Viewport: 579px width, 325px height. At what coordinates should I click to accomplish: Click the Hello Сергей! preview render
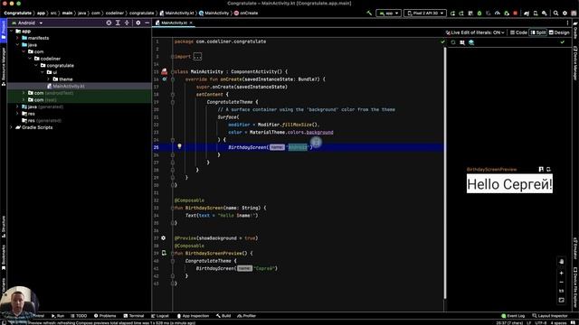click(x=509, y=184)
